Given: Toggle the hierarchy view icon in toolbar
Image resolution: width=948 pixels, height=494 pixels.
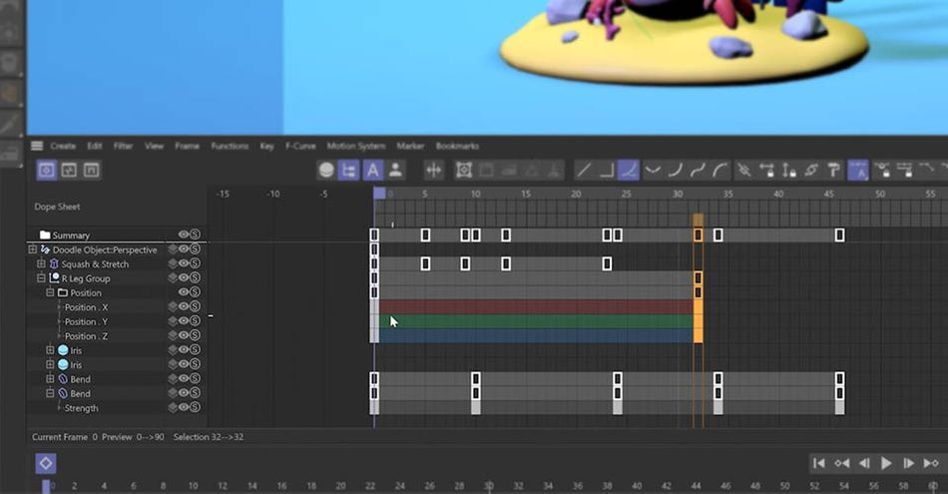Looking at the screenshot, I should (x=349, y=171).
